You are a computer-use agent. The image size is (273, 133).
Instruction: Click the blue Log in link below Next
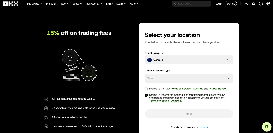[x=204, y=127]
